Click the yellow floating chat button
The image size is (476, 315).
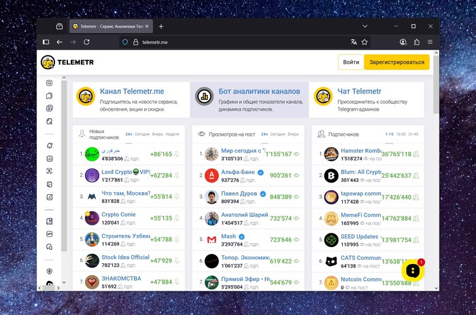[x=411, y=270]
